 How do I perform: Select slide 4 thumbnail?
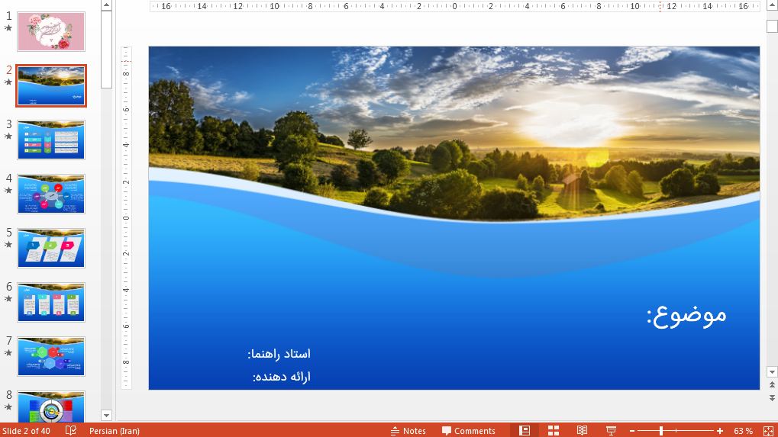pos(51,194)
